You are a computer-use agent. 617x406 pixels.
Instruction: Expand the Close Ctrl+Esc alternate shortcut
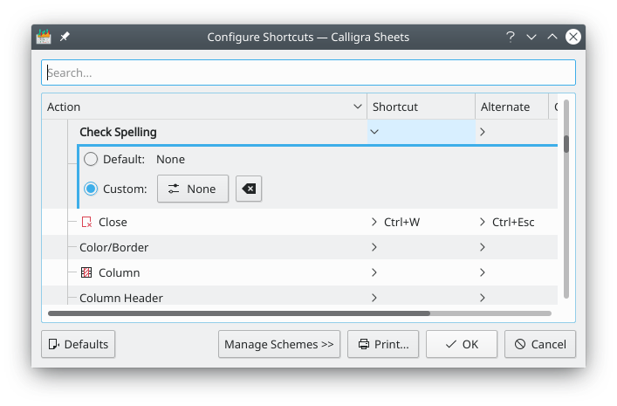click(x=483, y=223)
